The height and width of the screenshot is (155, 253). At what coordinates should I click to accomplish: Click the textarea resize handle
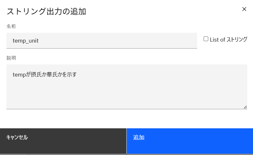(x=245, y=107)
